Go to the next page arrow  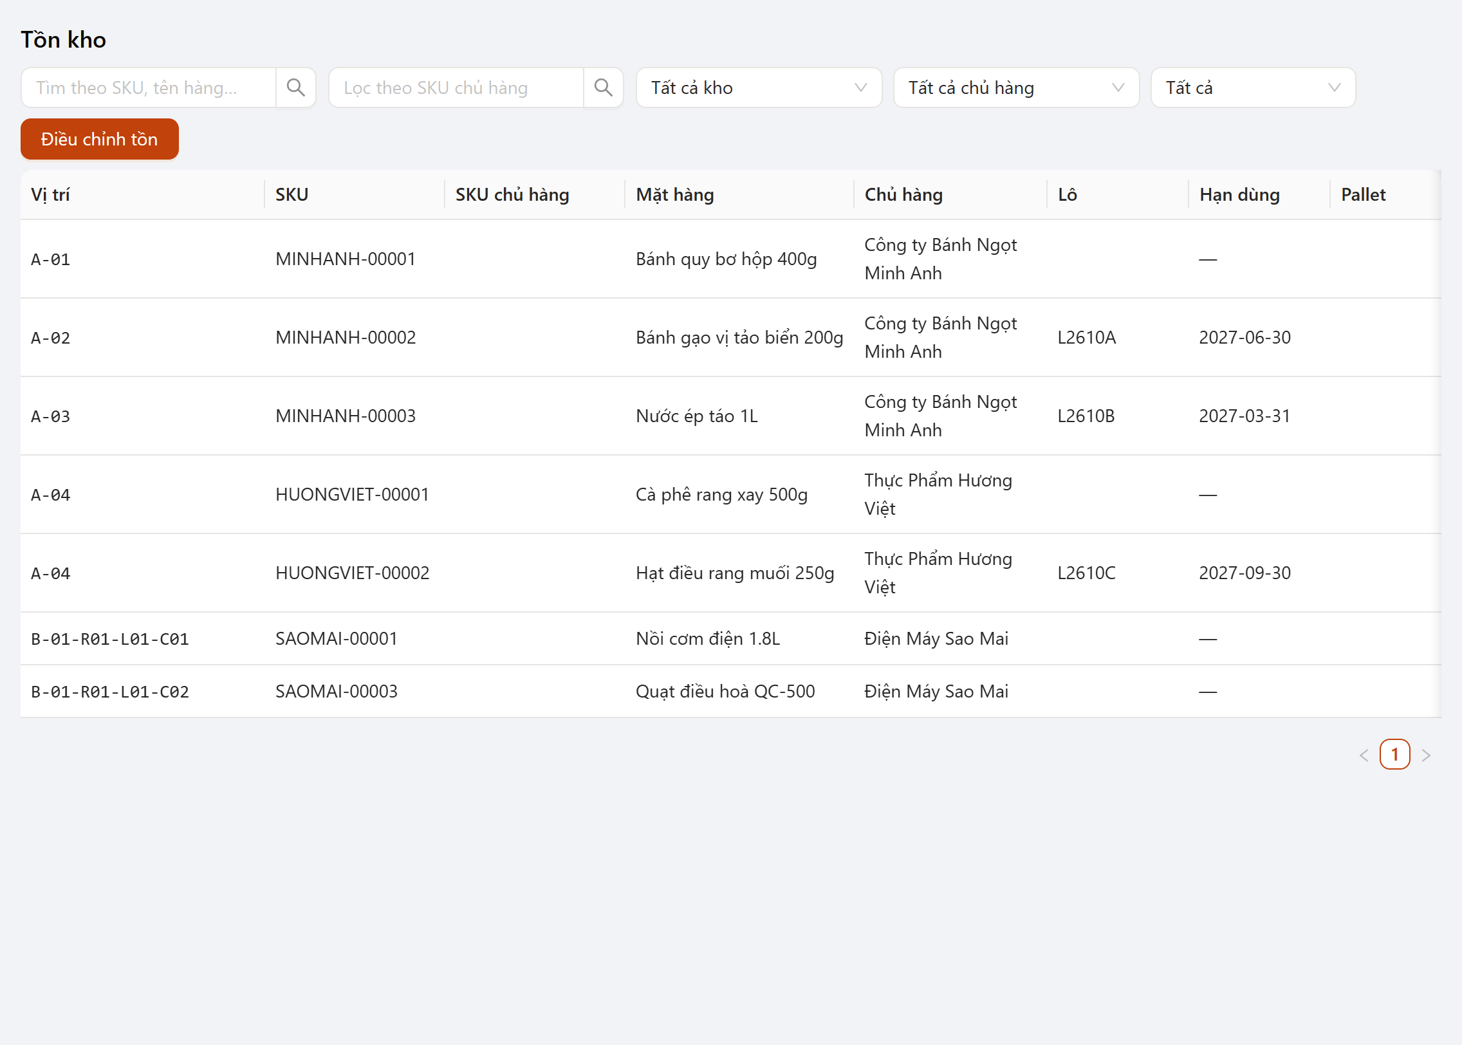(x=1426, y=755)
